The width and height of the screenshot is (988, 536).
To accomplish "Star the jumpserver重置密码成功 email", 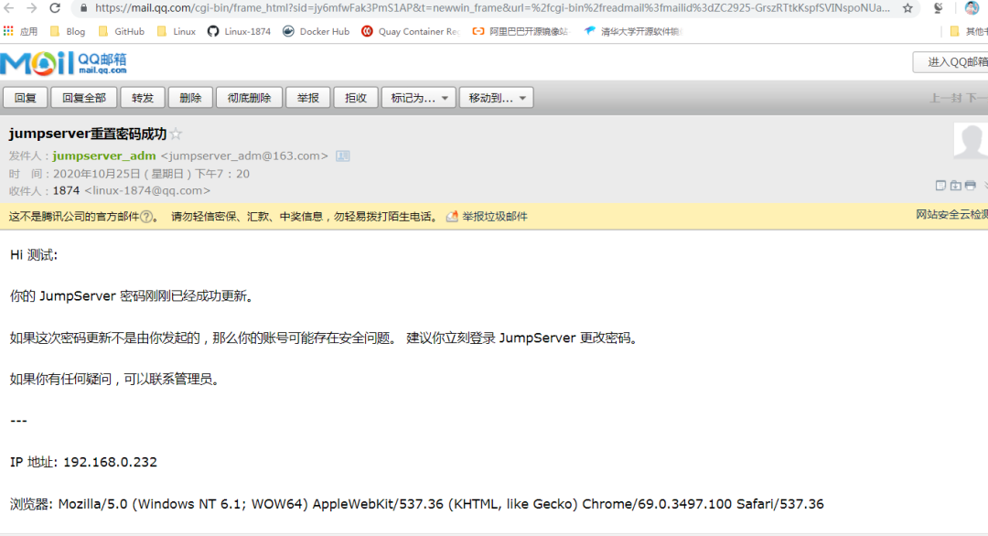I will click(x=177, y=134).
